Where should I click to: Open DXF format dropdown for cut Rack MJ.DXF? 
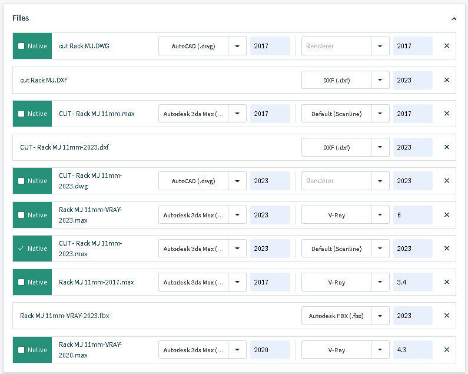(380, 80)
